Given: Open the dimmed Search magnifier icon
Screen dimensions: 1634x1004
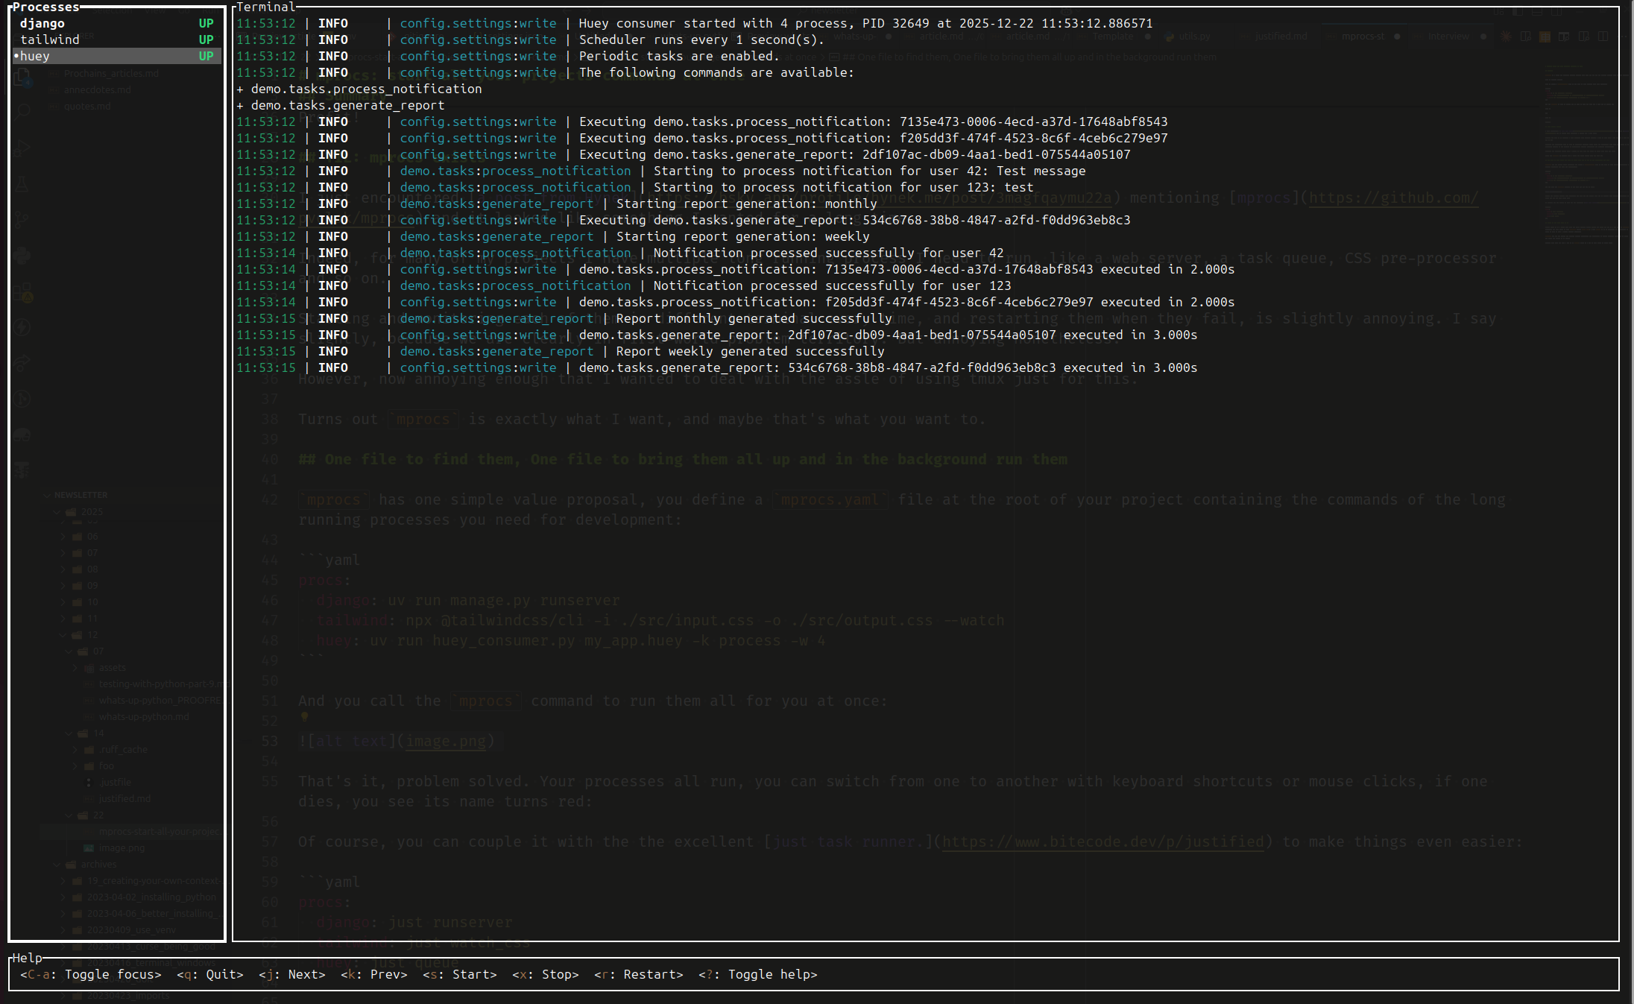Looking at the screenshot, I should (x=22, y=112).
